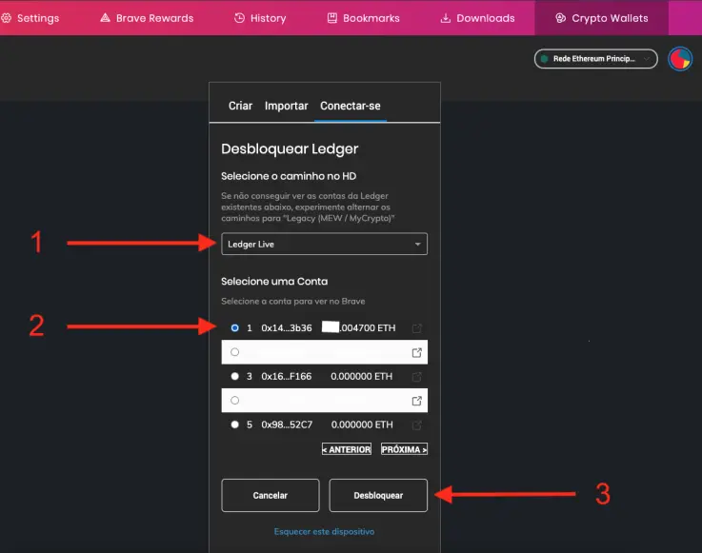This screenshot has width=702, height=553.
Task: Switch to the Criar tab
Action: point(240,106)
